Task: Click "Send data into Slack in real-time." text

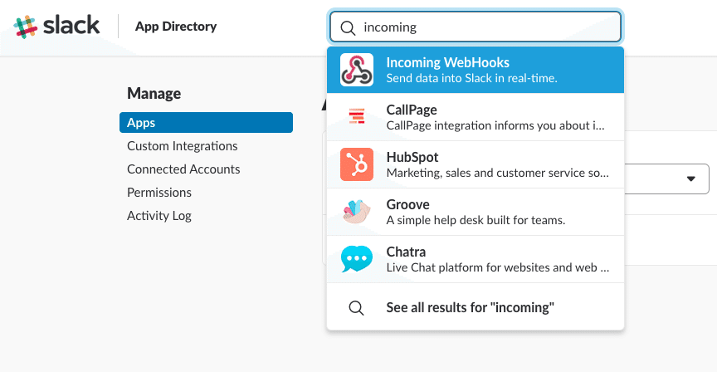Action: [x=471, y=78]
